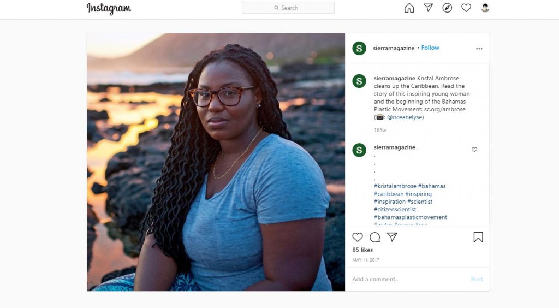The image size is (559, 308).
Task: Like the sierramagazine hashtag comment
Action: coord(474,150)
